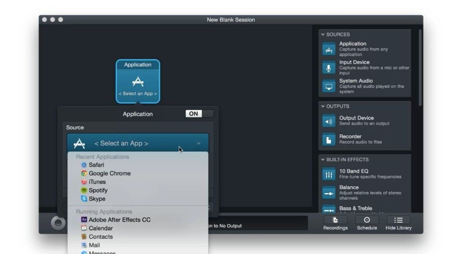Click the Input Device microphone icon
457x254 pixels.
(x=329, y=68)
